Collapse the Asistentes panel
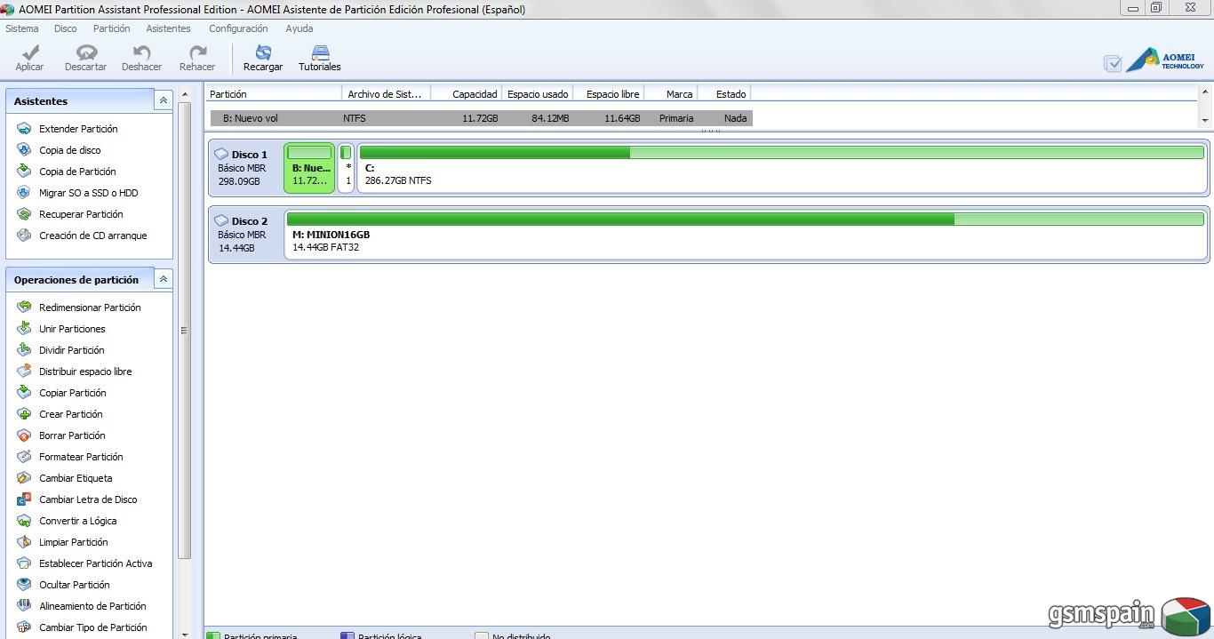1214x639 pixels. (164, 100)
